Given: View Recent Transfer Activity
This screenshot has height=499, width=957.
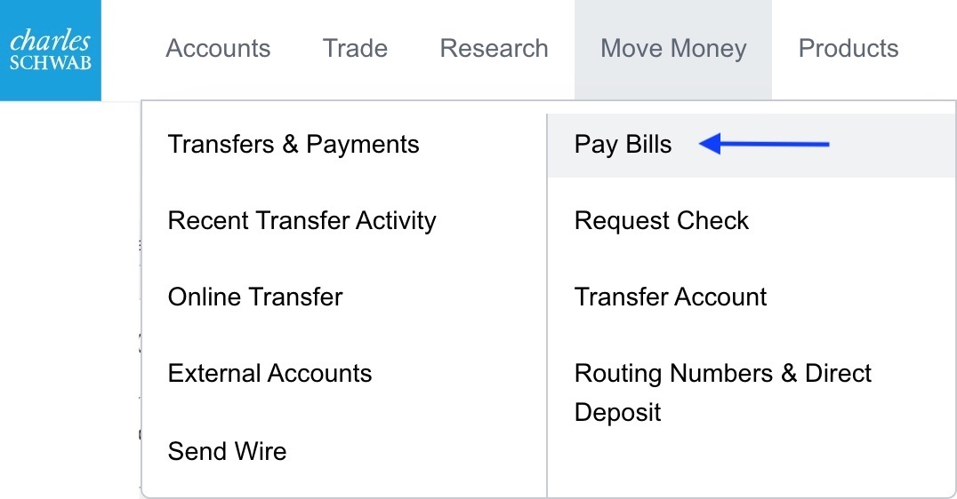Looking at the screenshot, I should tap(302, 220).
